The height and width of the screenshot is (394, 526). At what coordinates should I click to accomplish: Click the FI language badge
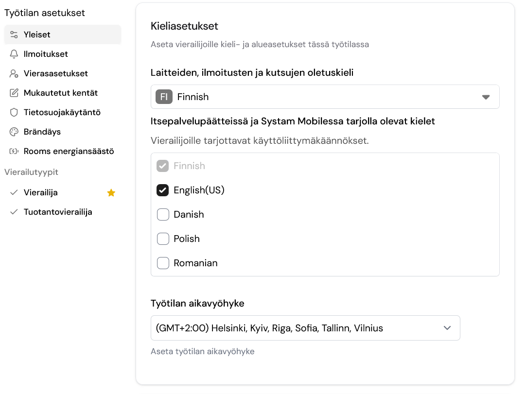coord(164,97)
